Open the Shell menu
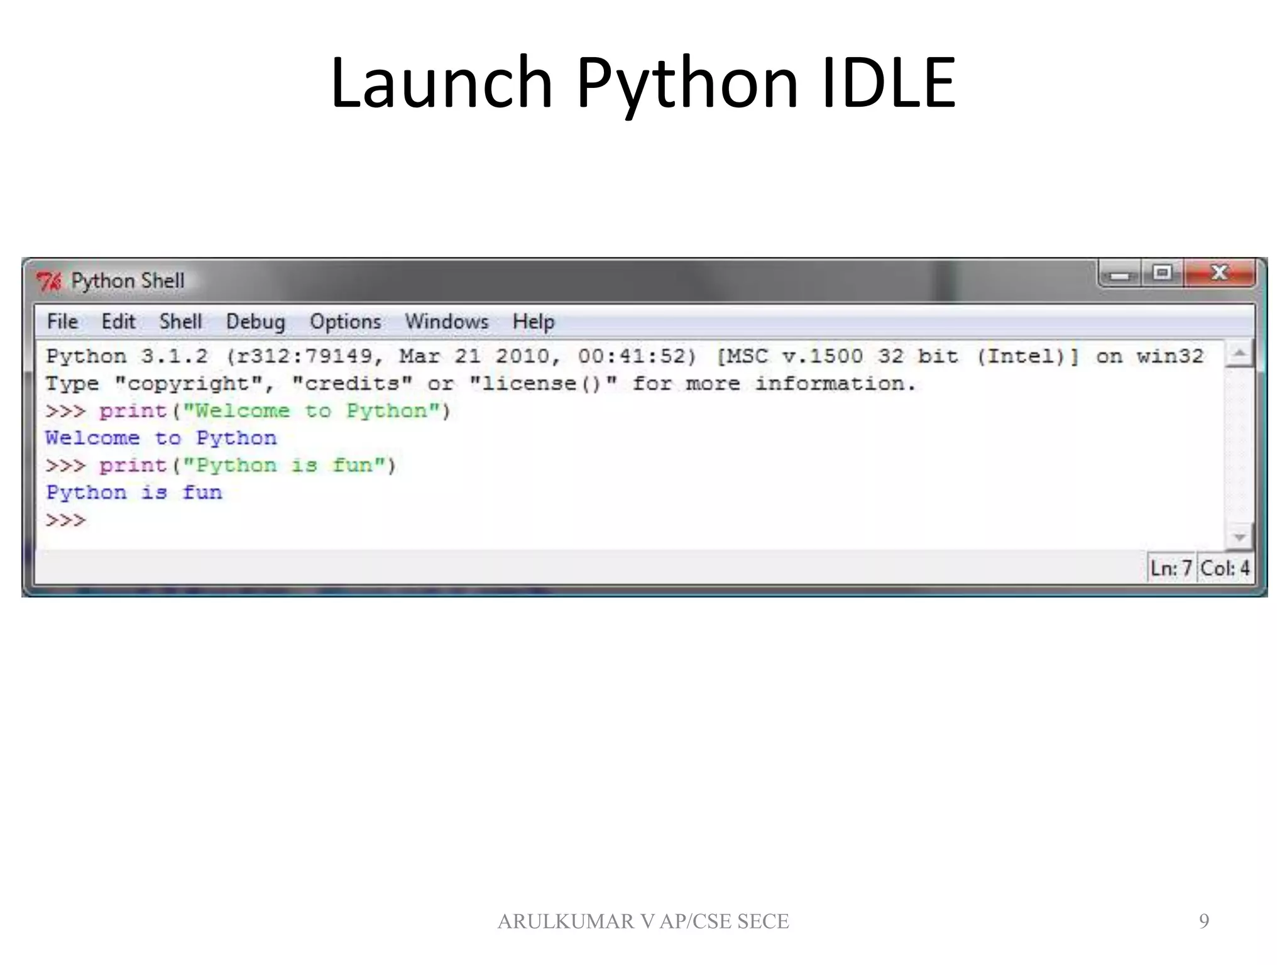The image size is (1287, 965). [x=180, y=322]
